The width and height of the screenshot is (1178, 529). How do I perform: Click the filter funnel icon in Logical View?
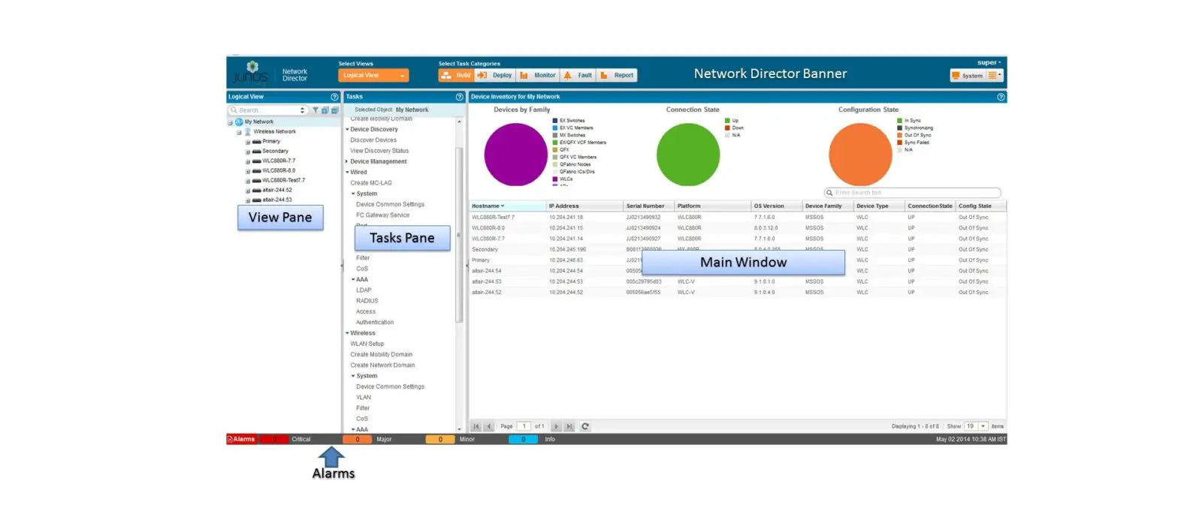pos(316,110)
